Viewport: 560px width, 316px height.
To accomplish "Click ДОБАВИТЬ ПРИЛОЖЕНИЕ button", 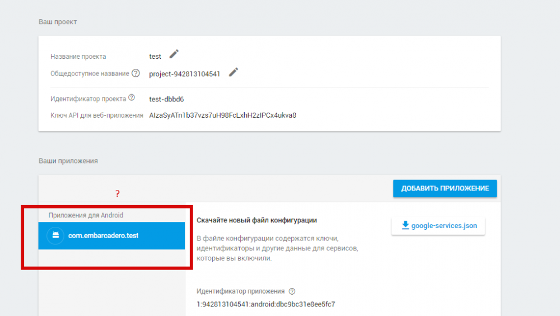I will [x=445, y=188].
